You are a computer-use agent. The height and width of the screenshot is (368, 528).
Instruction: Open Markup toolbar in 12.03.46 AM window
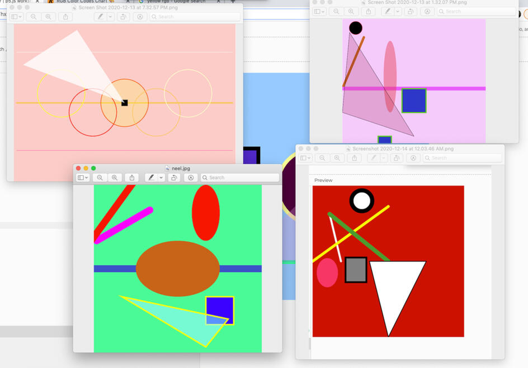pos(413,158)
